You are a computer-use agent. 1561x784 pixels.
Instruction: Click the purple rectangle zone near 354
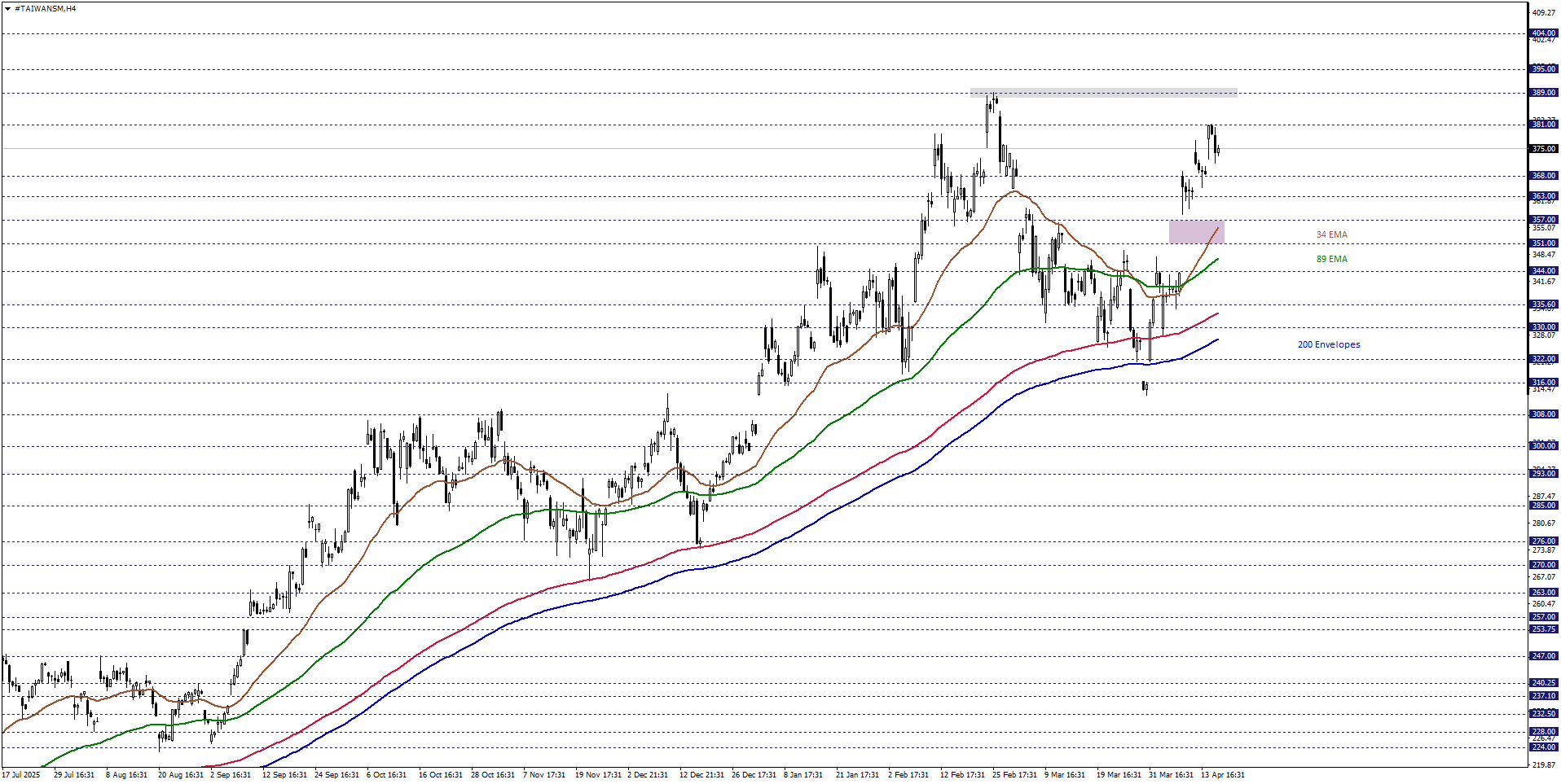[x=1196, y=232]
